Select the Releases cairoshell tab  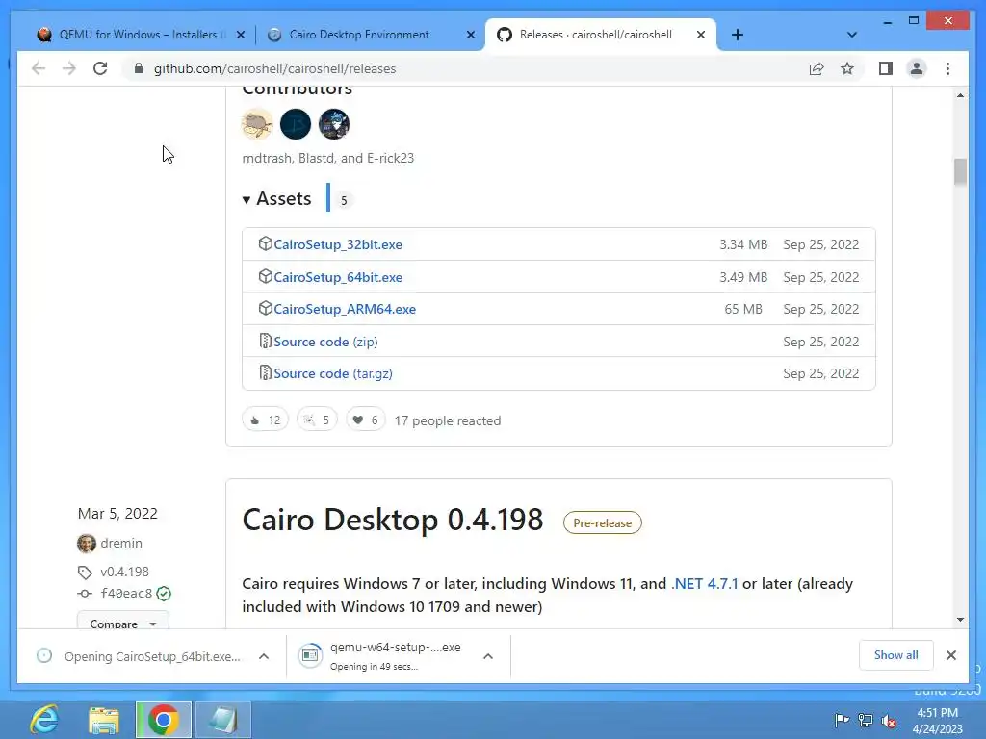point(594,35)
